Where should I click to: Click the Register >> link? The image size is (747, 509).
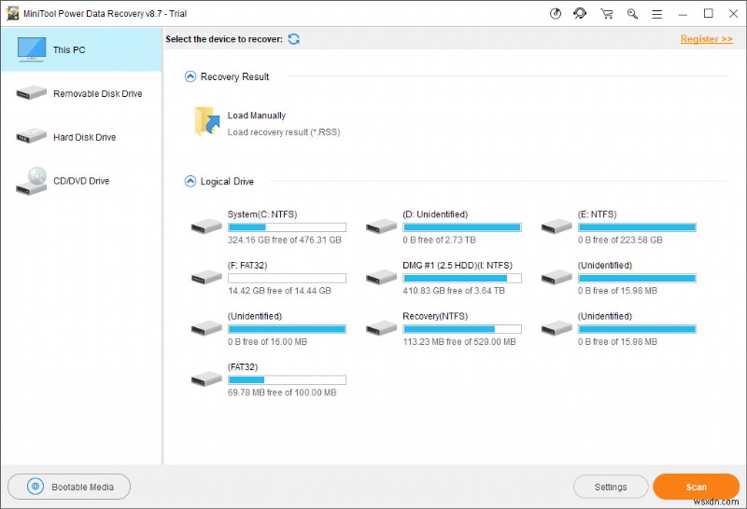(707, 39)
